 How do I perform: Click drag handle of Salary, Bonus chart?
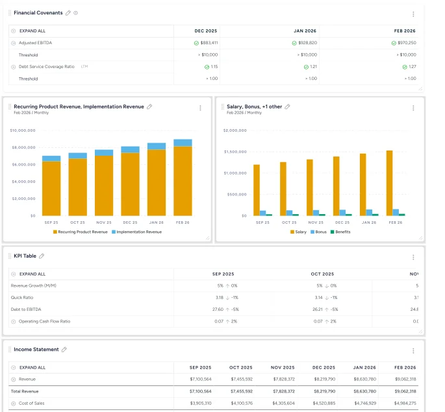(x=223, y=107)
